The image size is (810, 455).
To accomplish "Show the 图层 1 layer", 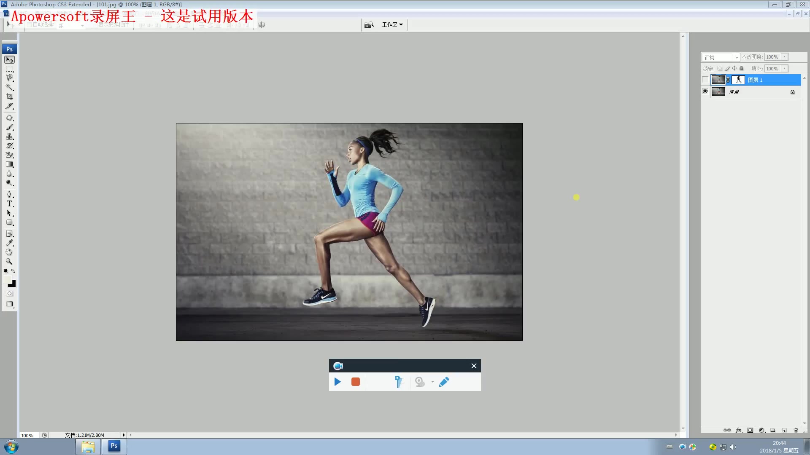I will [705, 80].
